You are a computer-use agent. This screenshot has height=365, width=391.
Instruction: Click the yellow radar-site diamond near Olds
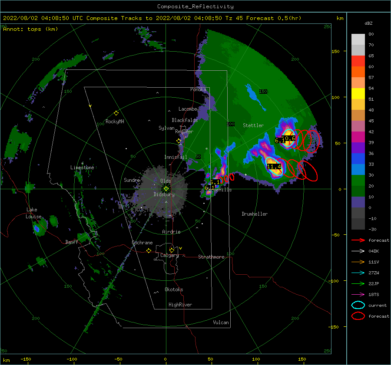[x=166, y=189]
